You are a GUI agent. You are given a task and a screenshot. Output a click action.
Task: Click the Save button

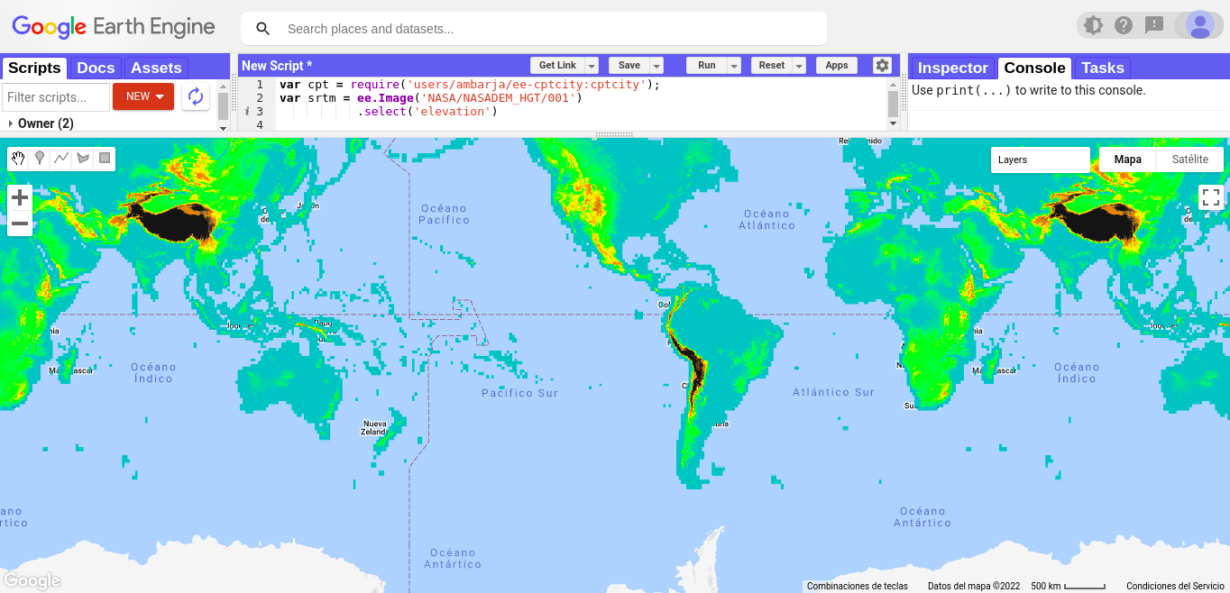[629, 66]
